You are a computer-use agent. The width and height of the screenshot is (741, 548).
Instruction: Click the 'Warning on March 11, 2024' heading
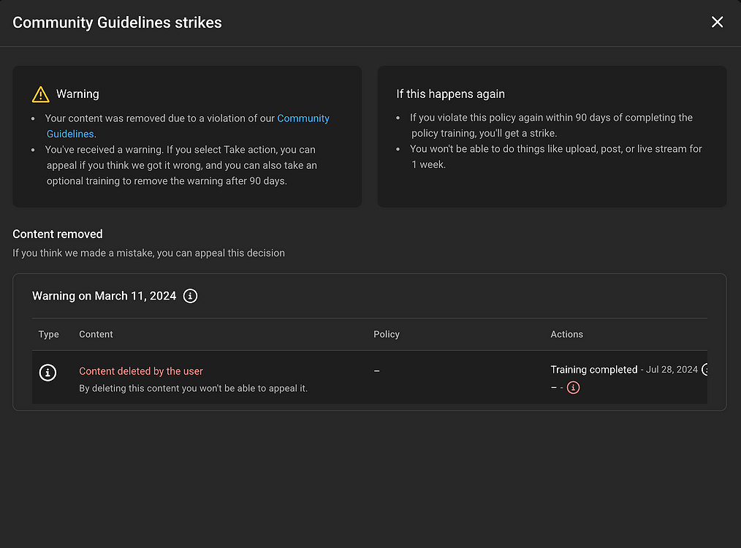tap(104, 296)
